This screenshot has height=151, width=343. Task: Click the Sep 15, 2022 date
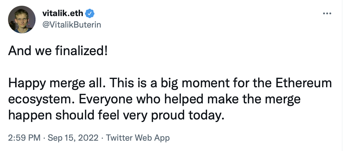[73, 138]
